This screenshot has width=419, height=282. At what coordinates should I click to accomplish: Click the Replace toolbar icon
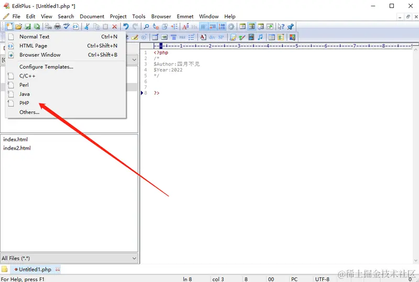point(156,27)
